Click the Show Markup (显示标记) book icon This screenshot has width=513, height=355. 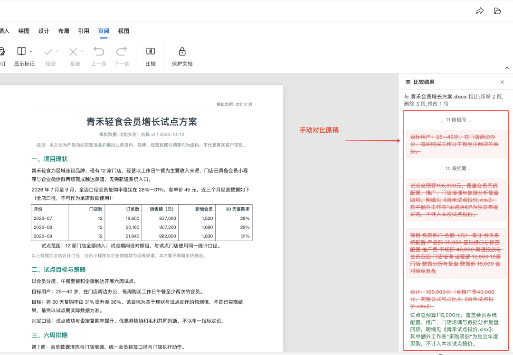[21, 51]
